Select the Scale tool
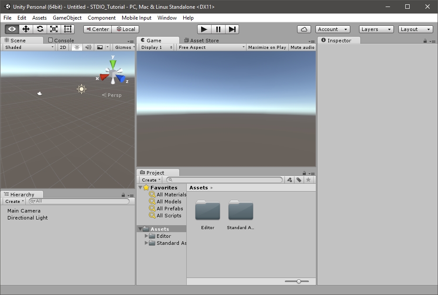 tap(54, 29)
